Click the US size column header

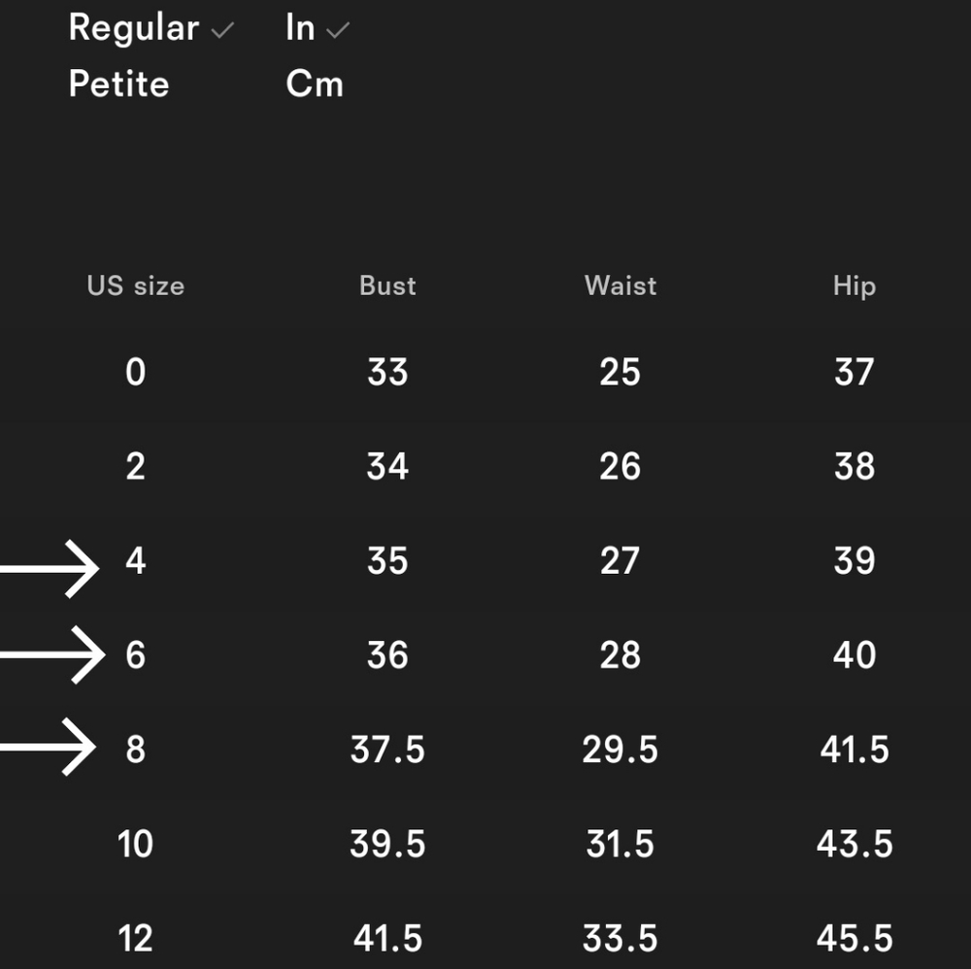[x=136, y=286]
